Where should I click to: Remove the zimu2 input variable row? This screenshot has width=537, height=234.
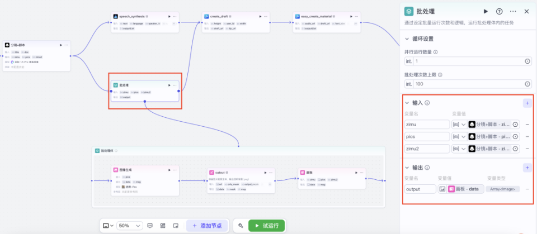coord(527,149)
